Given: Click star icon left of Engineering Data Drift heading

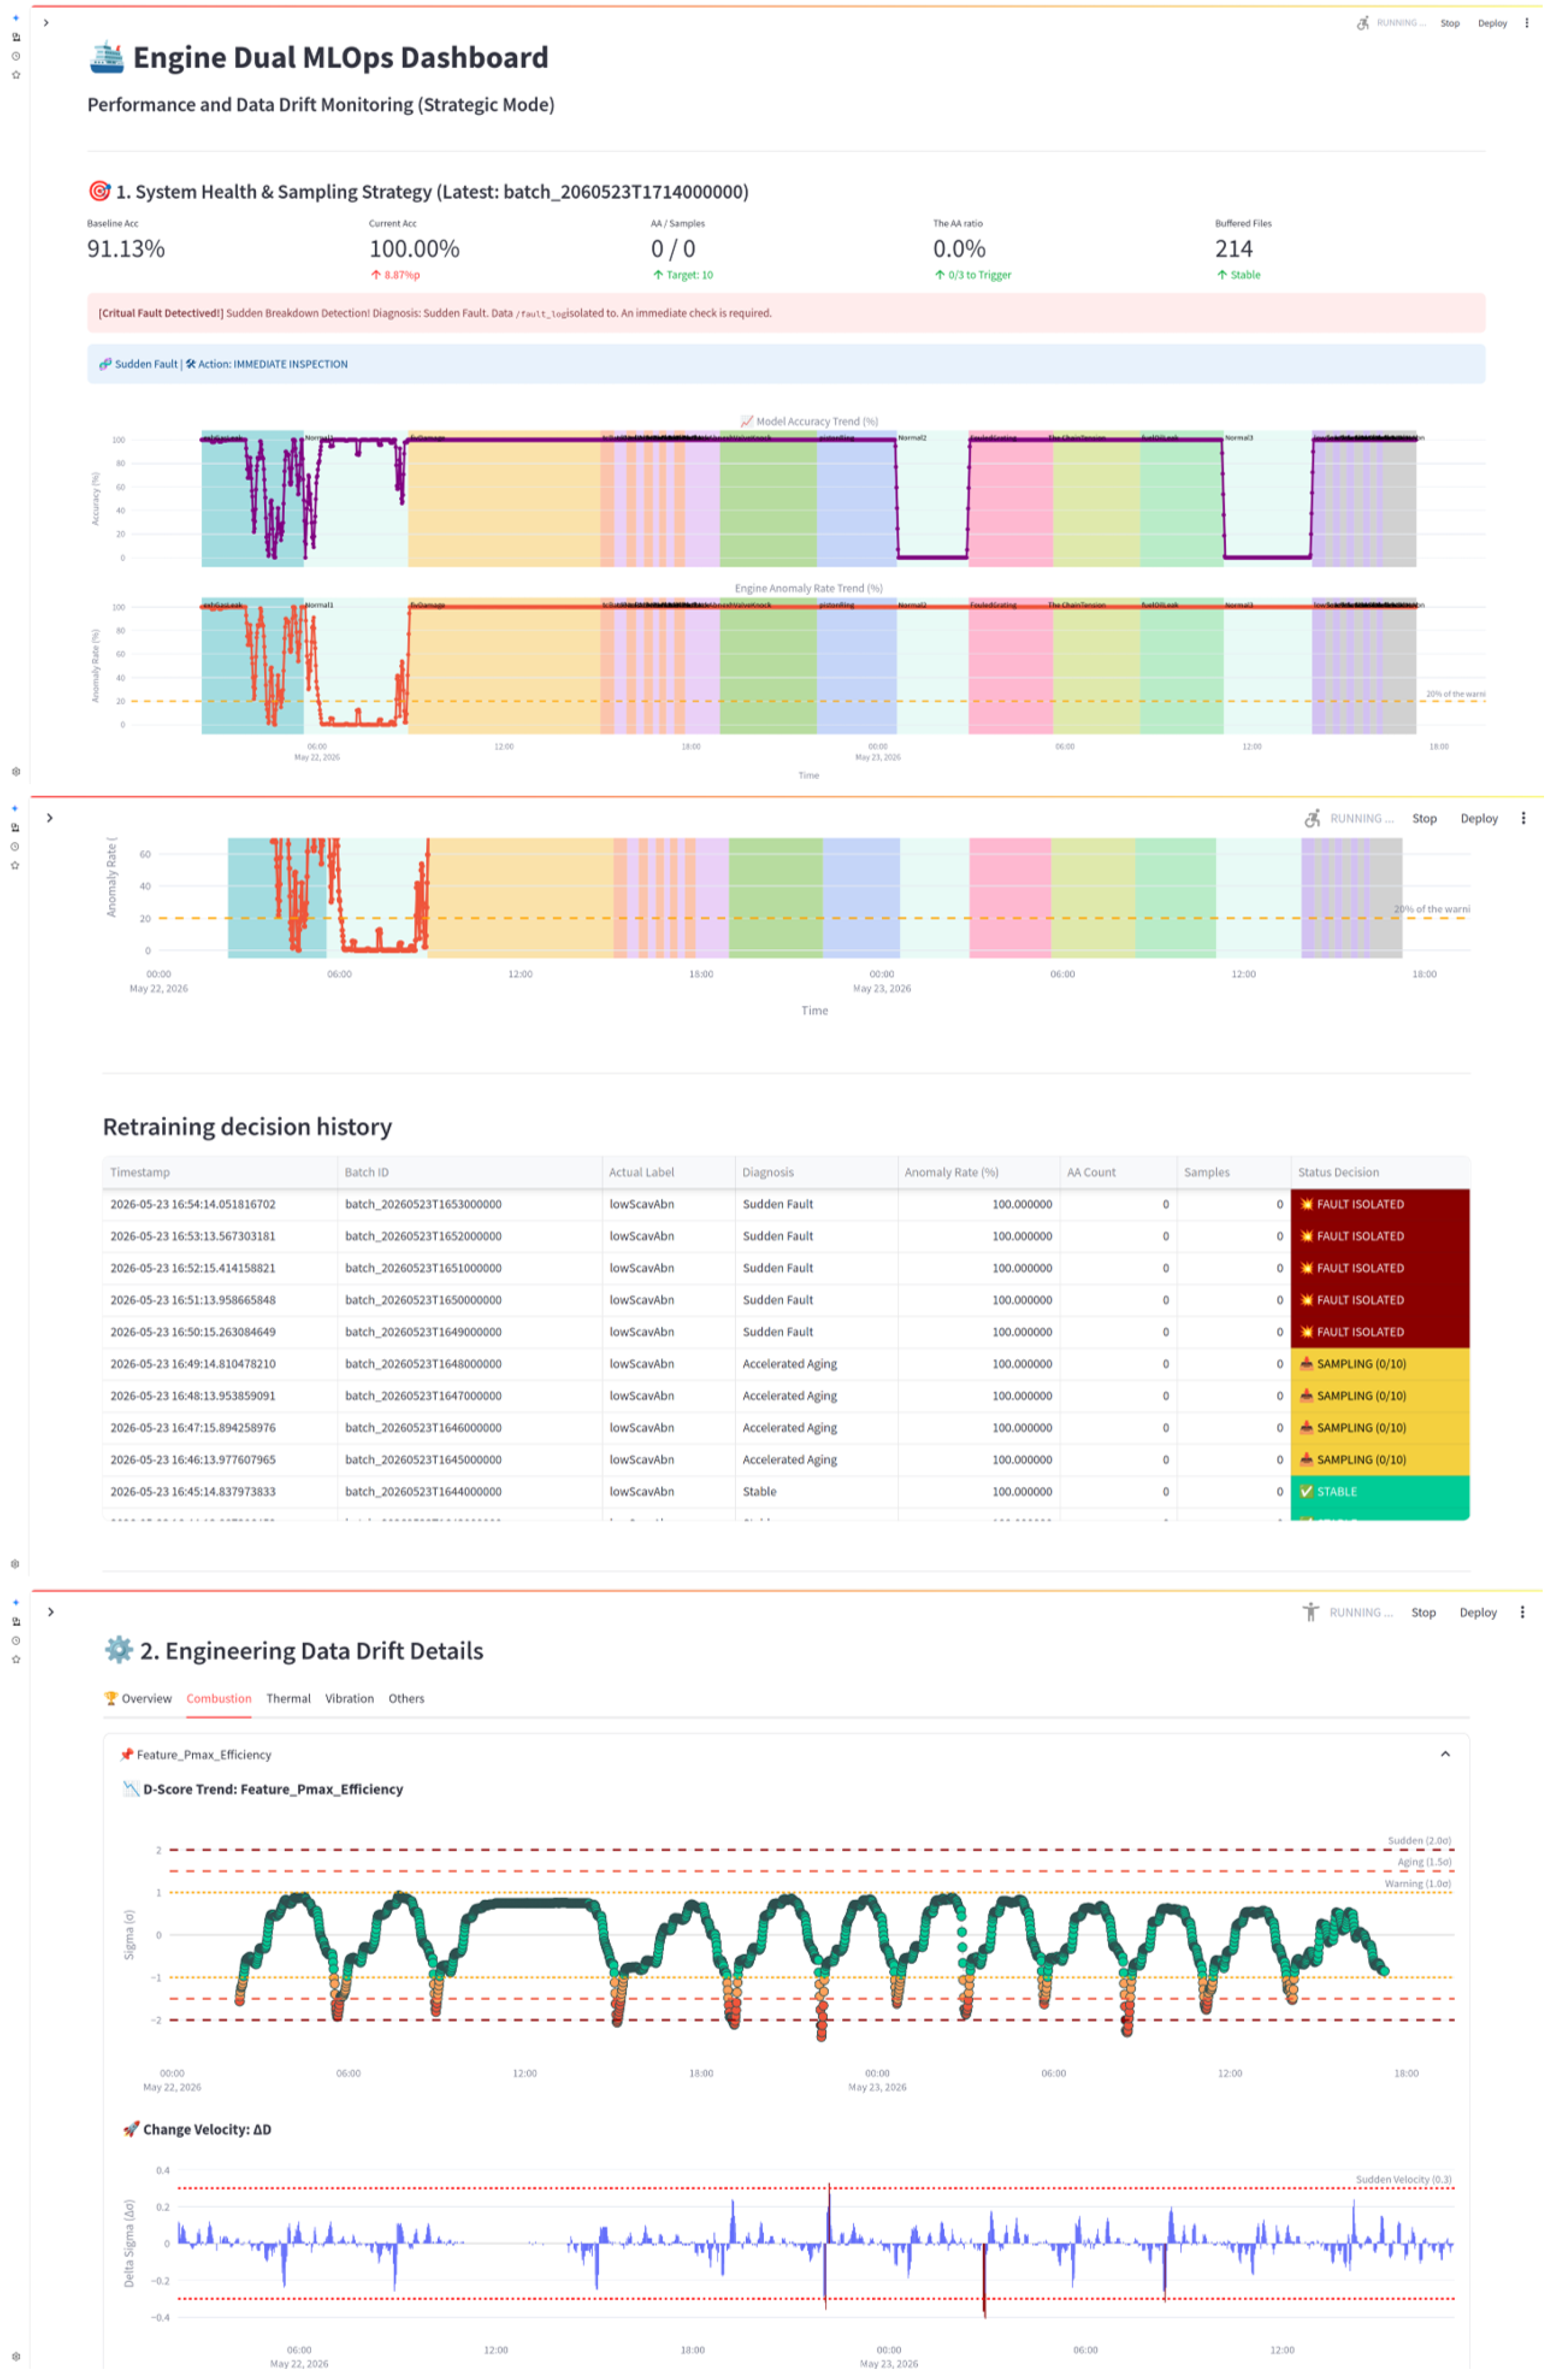Looking at the screenshot, I should pos(15,1660).
